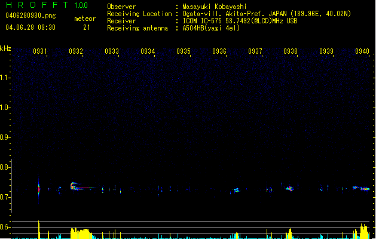Click the 0939 time marker
Viewport: 376px width, 239px height.
point(326,51)
